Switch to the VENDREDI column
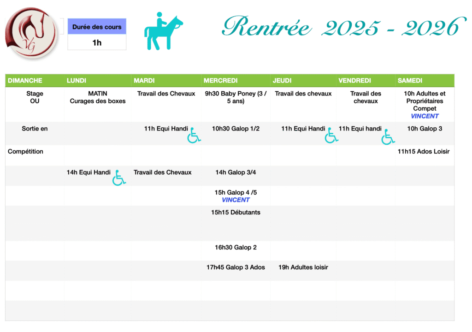Image resolution: width=472 pixels, height=332 pixels. pyautogui.click(x=355, y=80)
